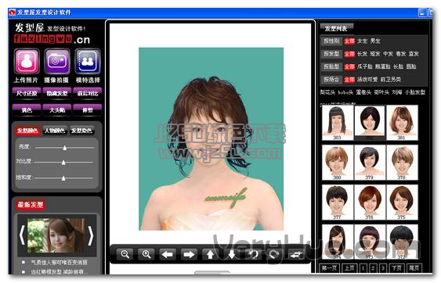Move hairstyle down with down arrow

[232, 254]
